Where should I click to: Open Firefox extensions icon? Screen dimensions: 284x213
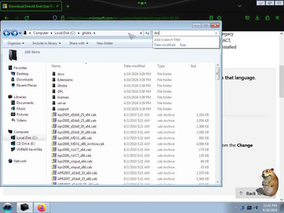pyautogui.click(x=267, y=18)
